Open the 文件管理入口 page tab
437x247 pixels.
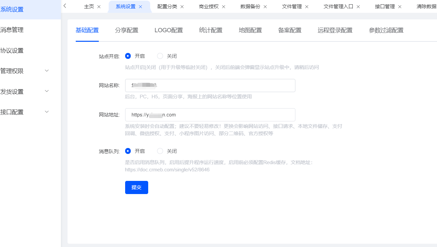pos(338,7)
